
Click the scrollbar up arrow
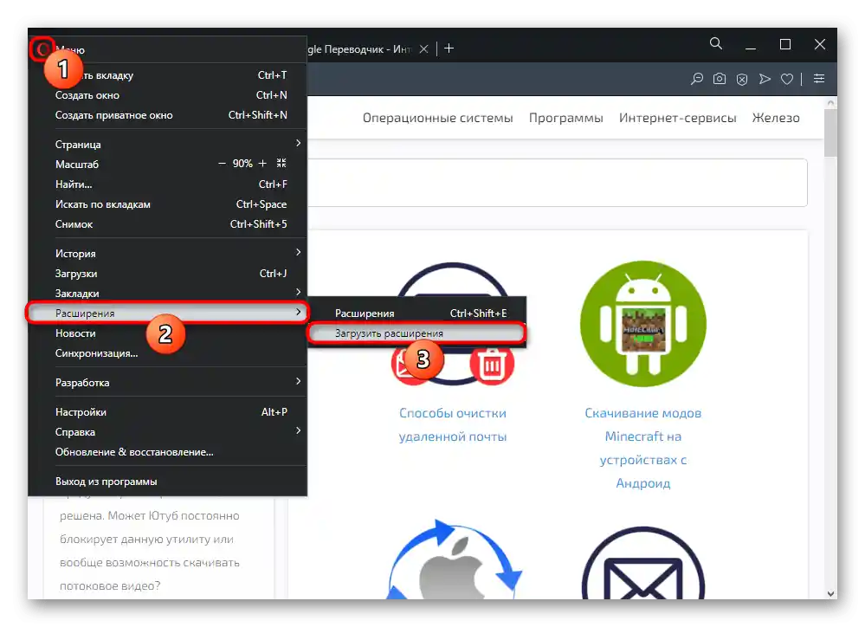[830, 103]
